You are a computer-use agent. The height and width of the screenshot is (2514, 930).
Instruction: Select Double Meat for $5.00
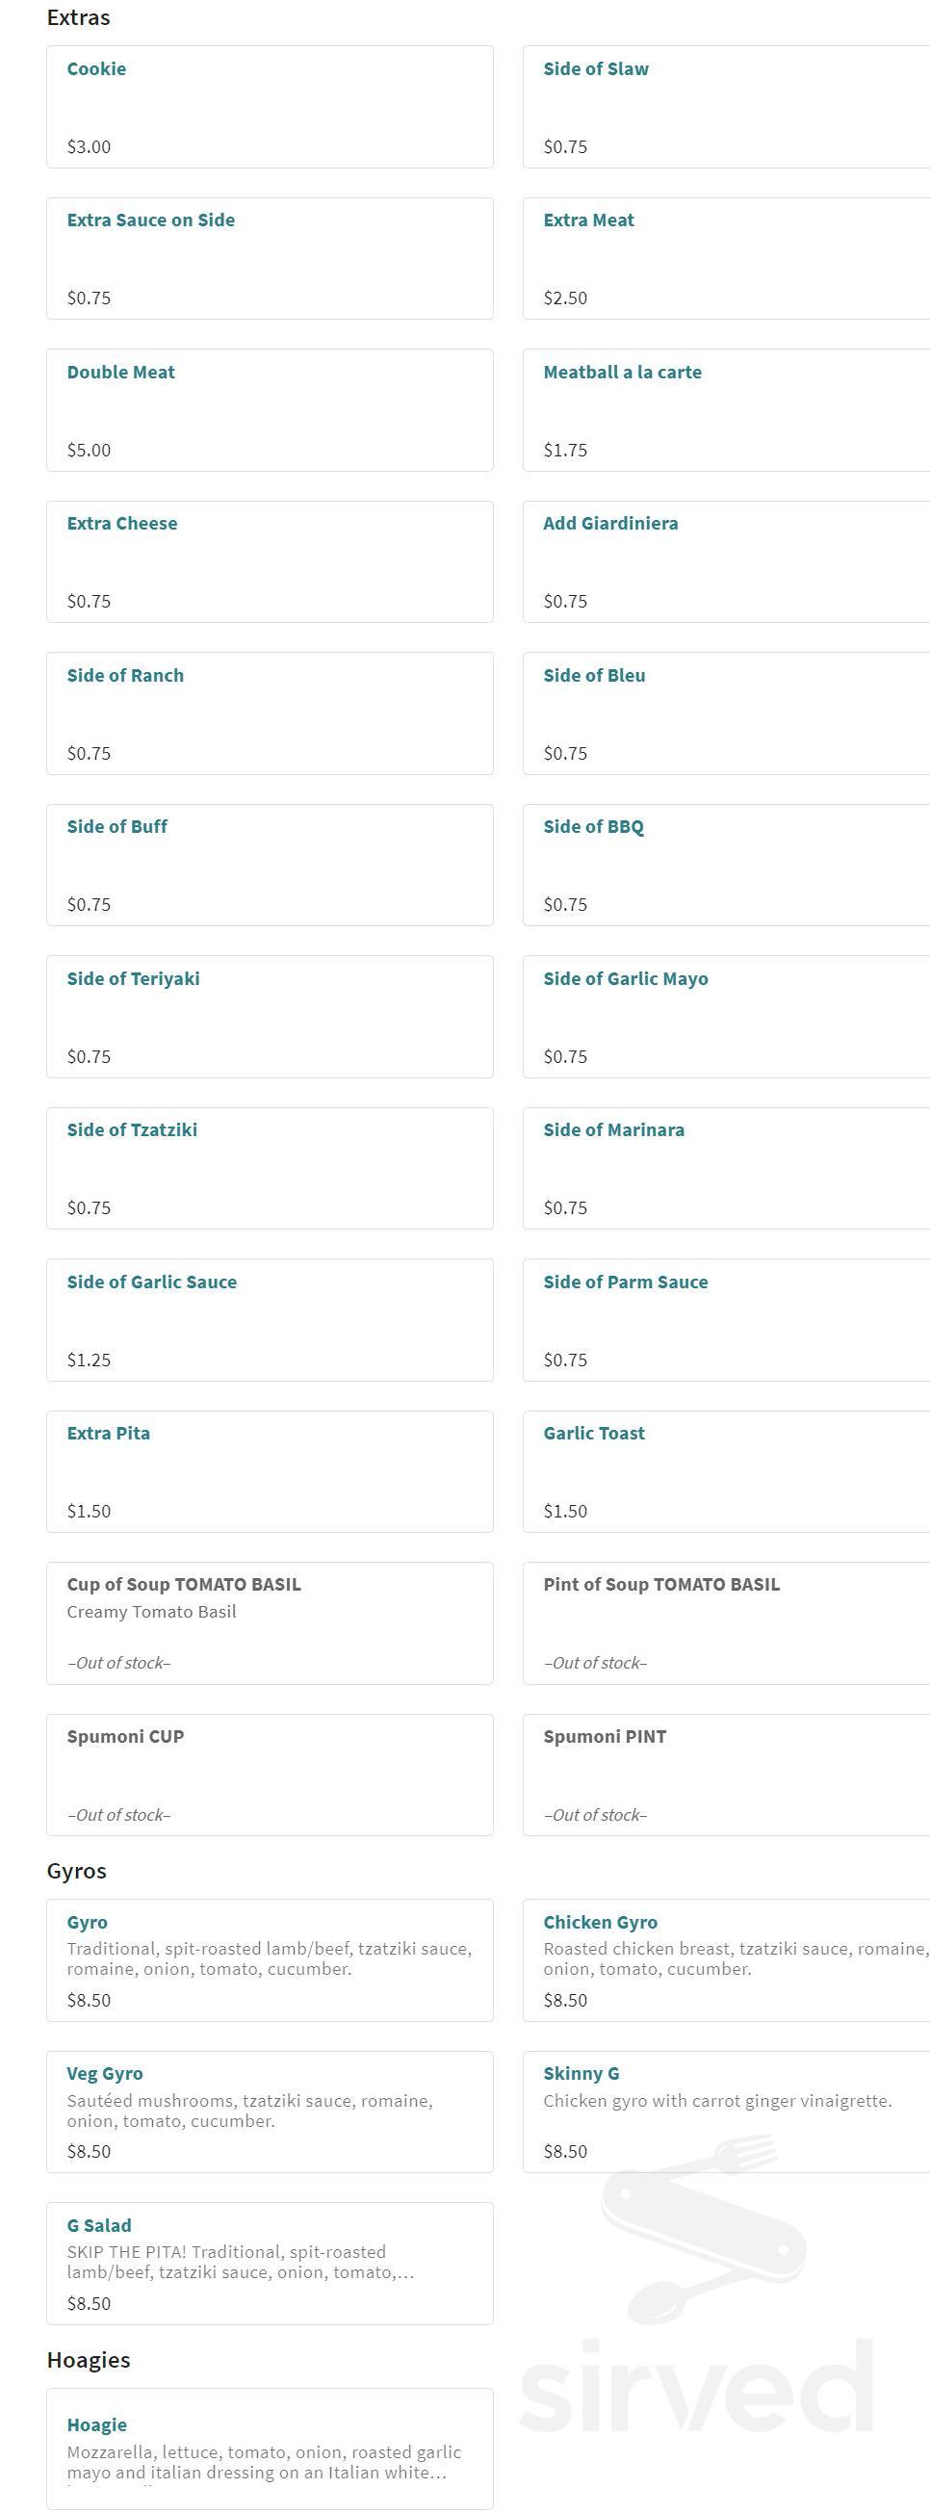270,410
